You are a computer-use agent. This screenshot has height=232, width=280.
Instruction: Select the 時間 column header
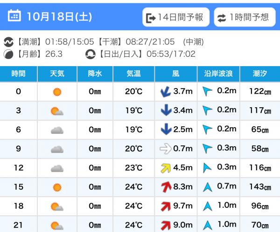(x=19, y=74)
